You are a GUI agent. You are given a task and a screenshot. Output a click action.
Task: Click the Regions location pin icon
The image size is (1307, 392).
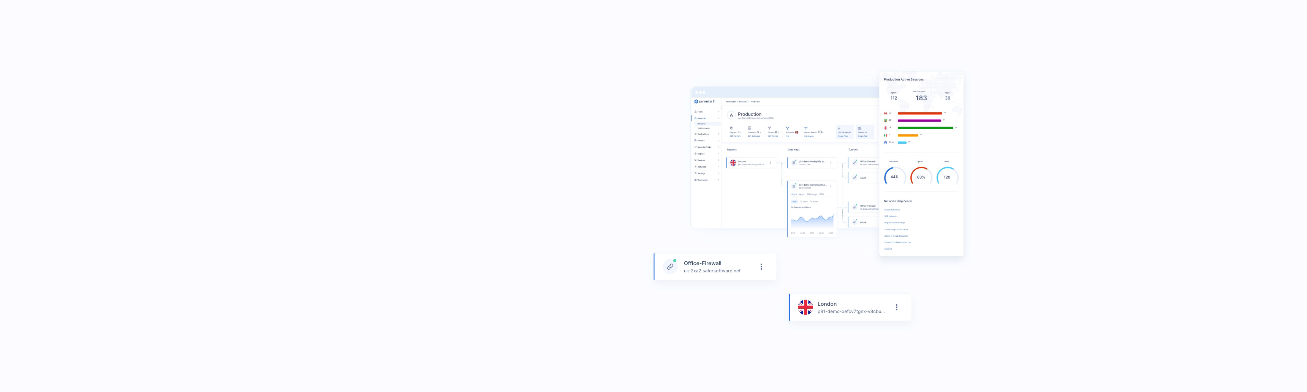click(731, 128)
